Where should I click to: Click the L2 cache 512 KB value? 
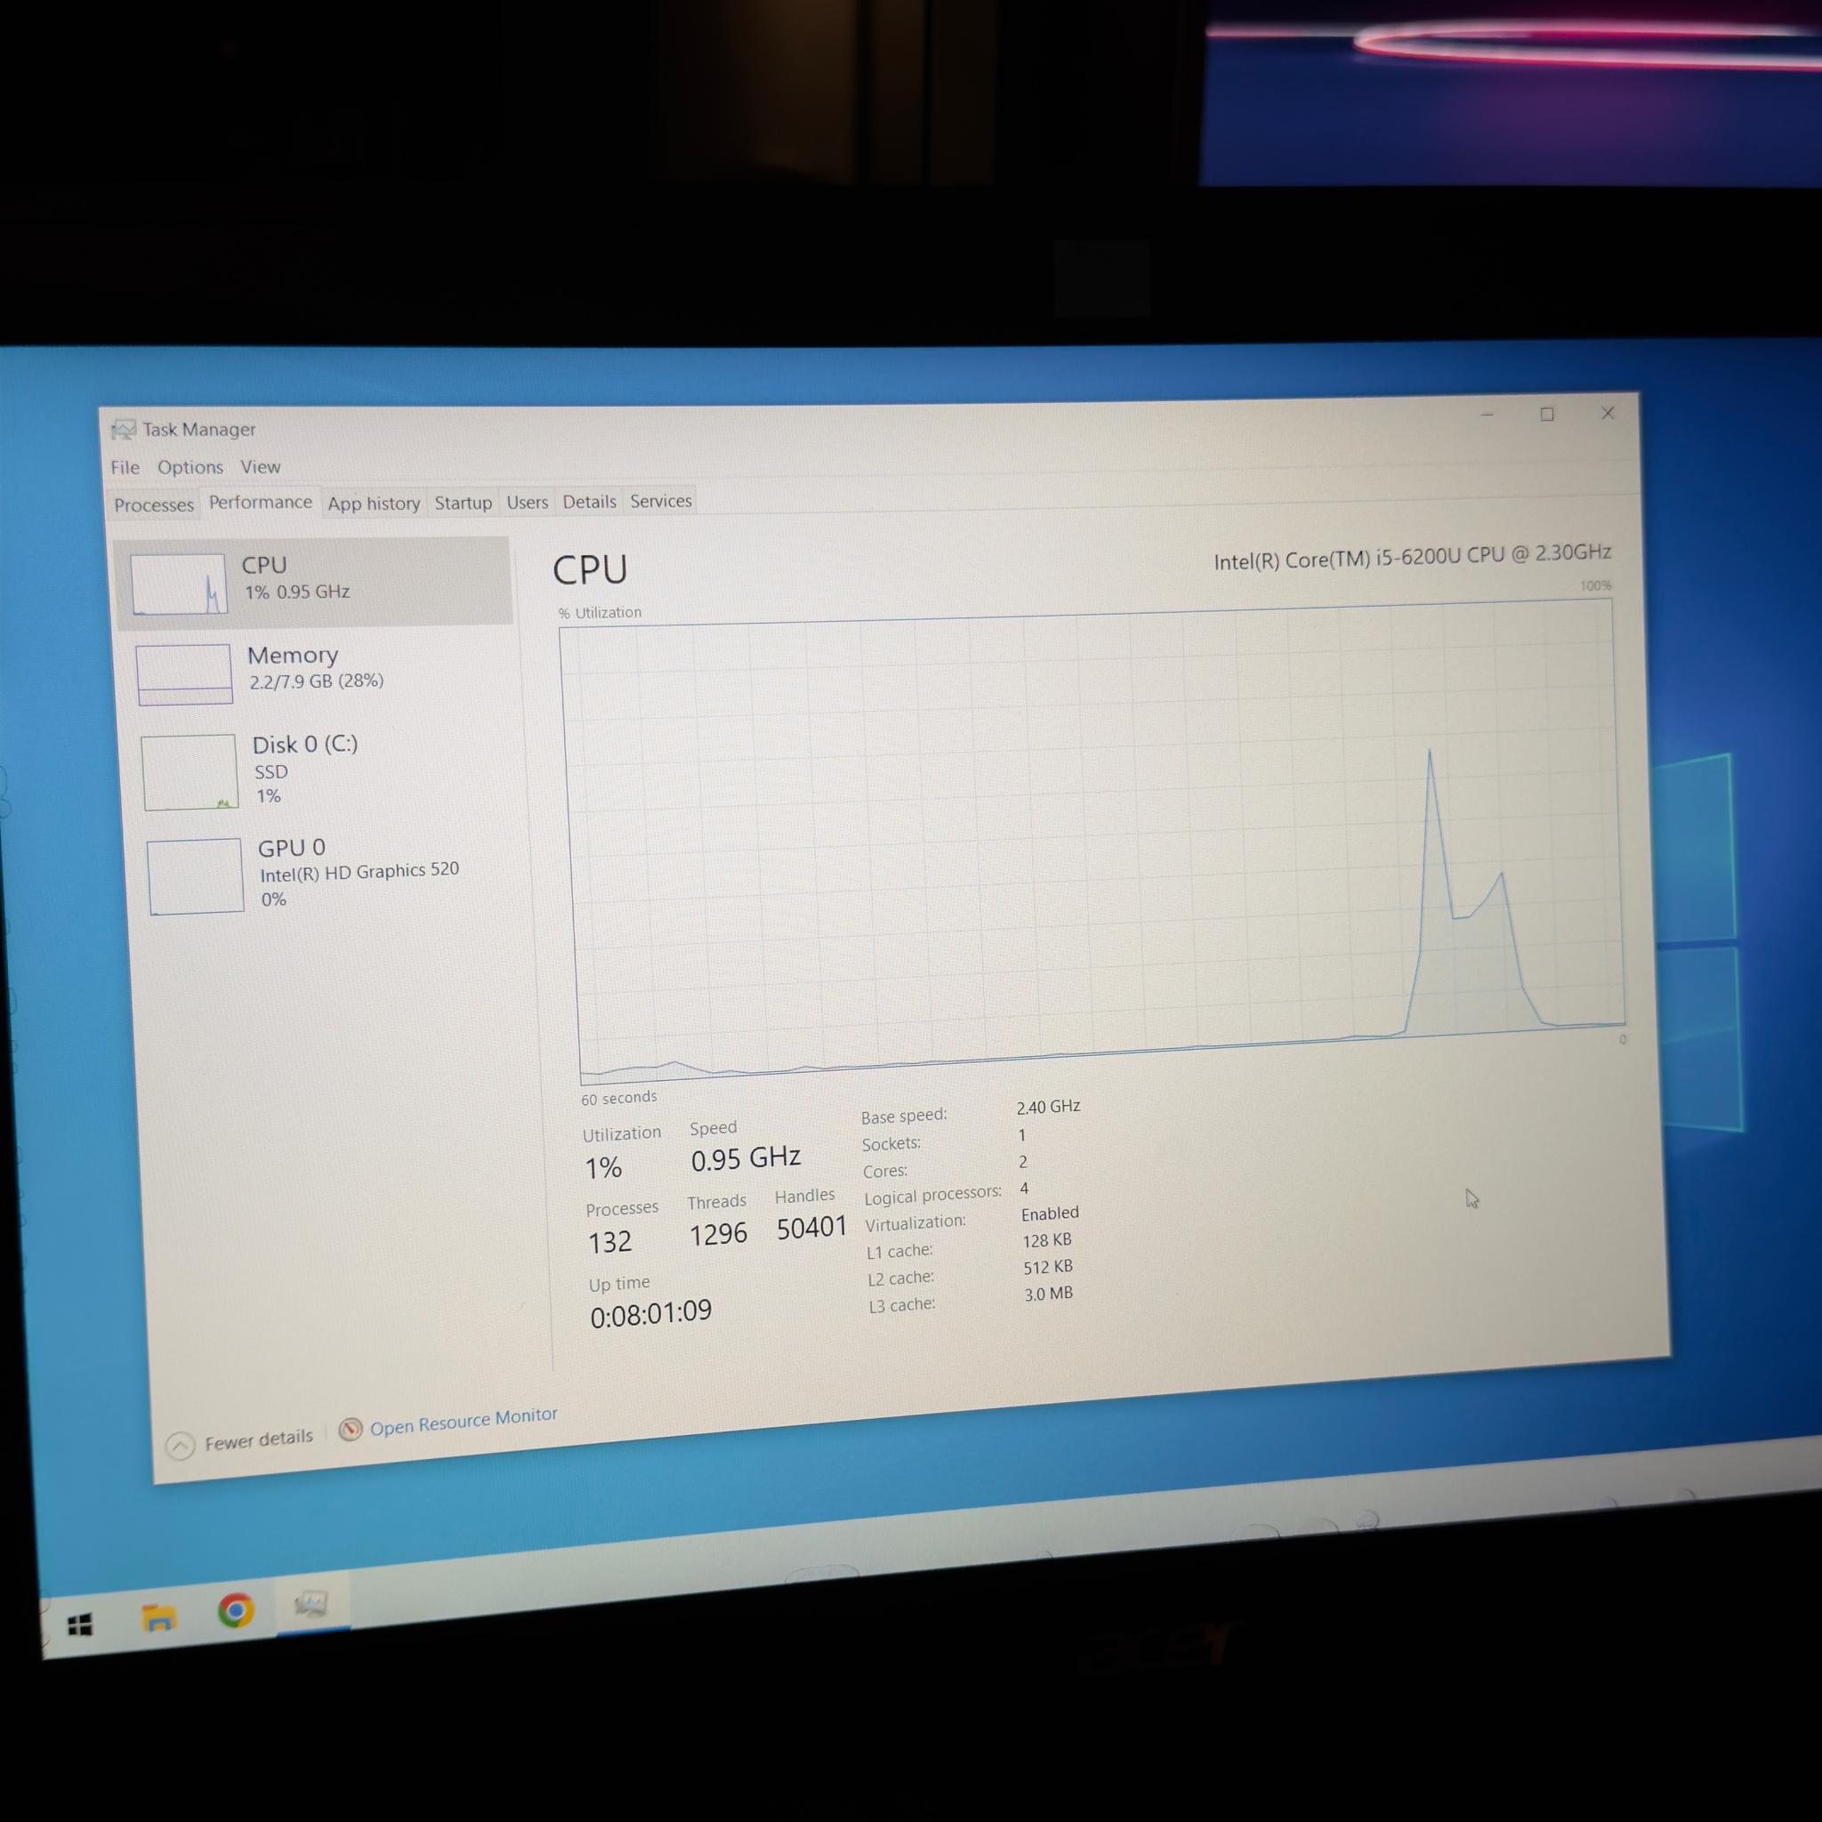pos(1048,1268)
